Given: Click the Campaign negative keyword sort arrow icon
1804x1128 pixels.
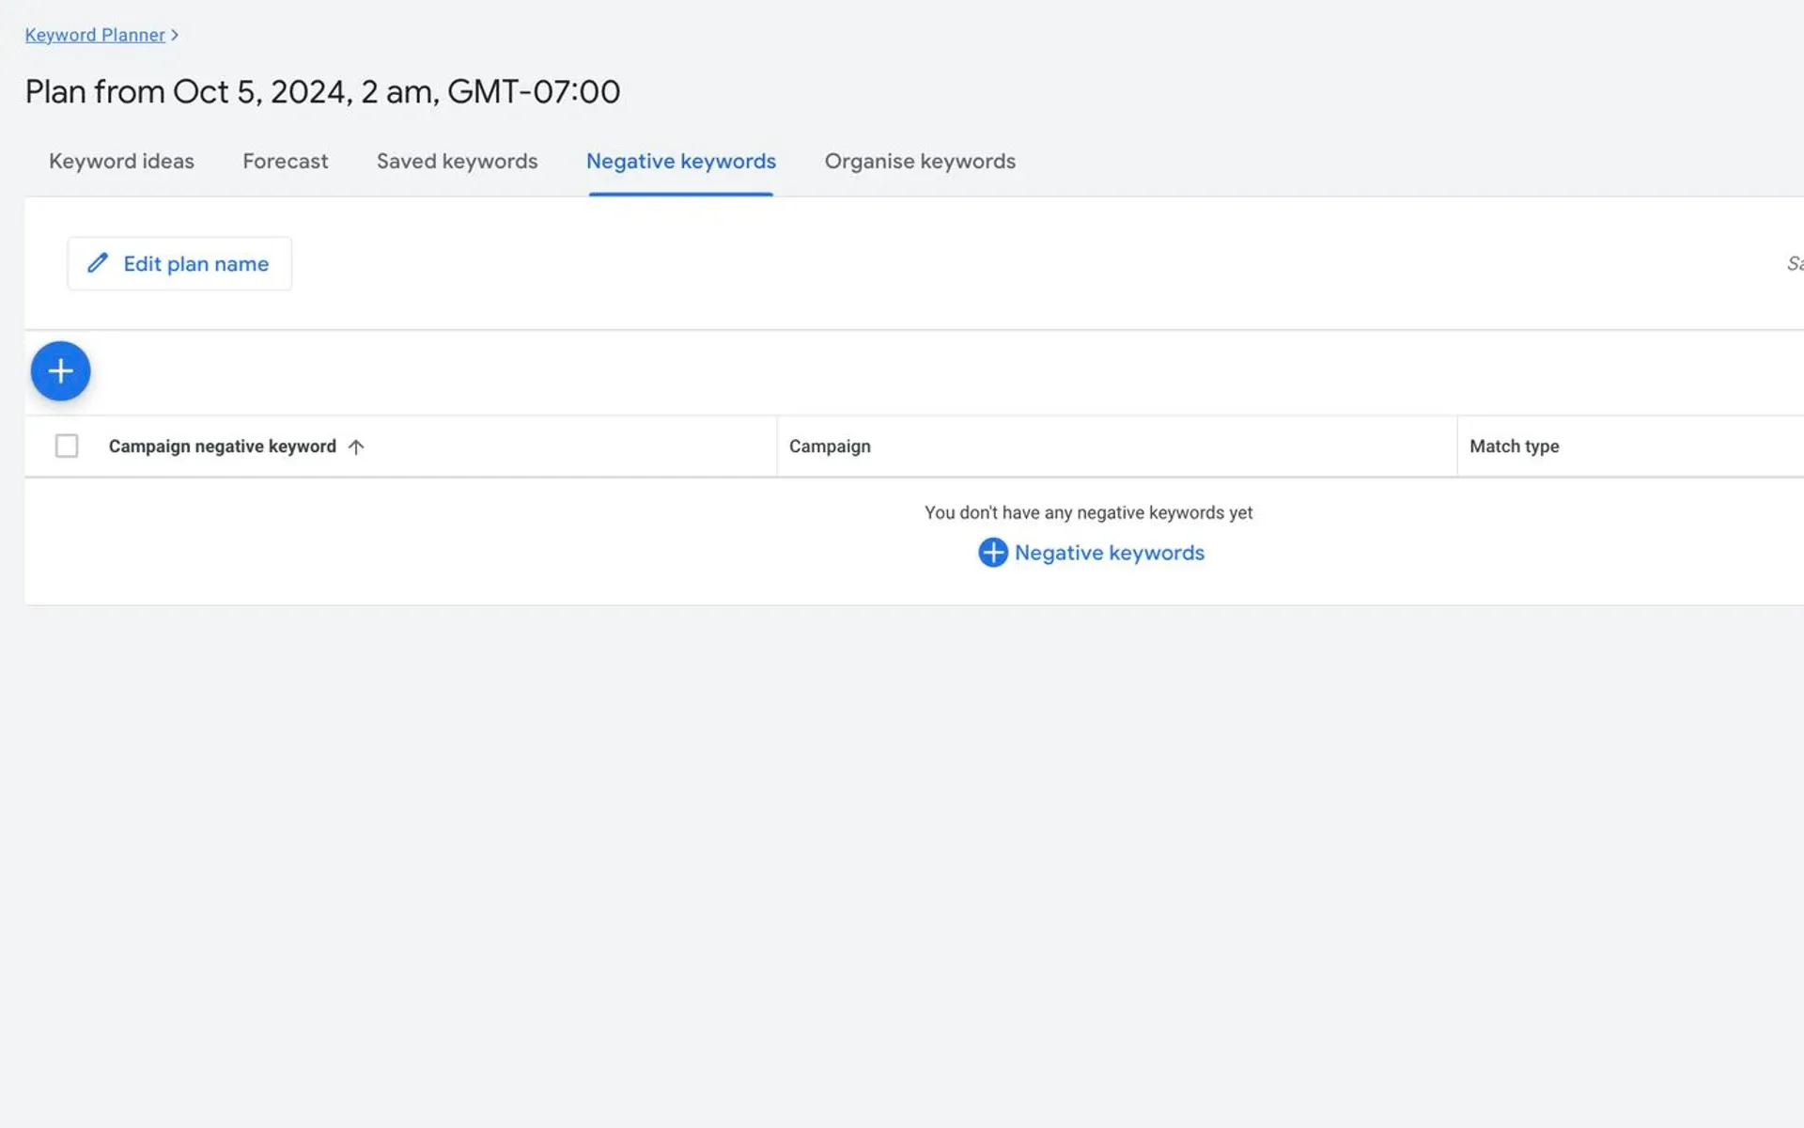Looking at the screenshot, I should point(357,446).
